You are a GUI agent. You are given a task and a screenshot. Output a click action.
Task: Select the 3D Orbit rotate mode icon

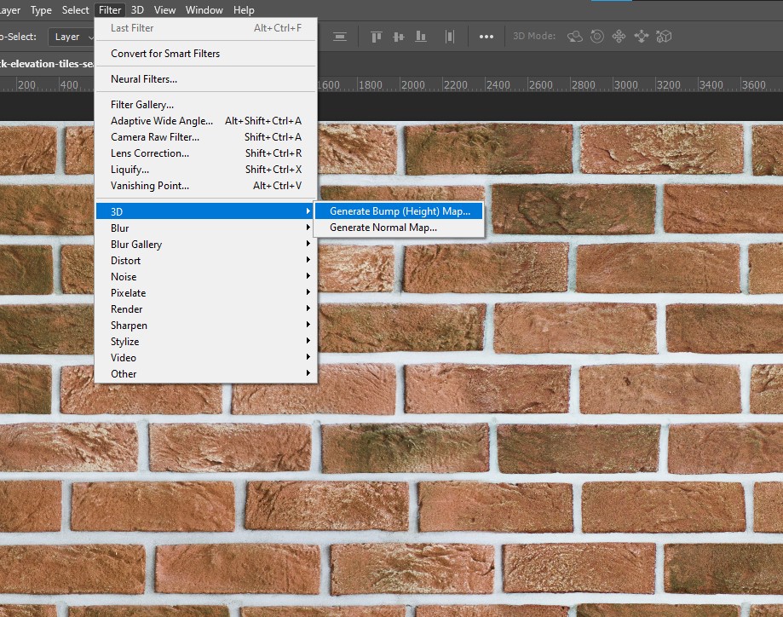(x=575, y=37)
